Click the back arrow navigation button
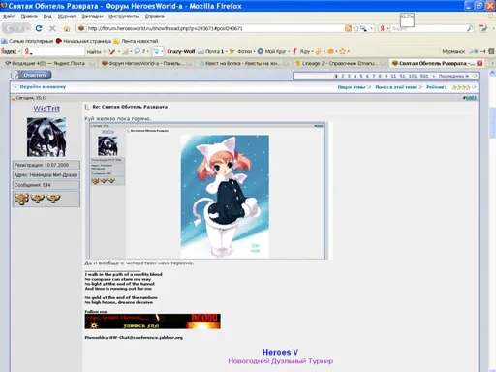This screenshot has width=496, height=372. pos(9,28)
